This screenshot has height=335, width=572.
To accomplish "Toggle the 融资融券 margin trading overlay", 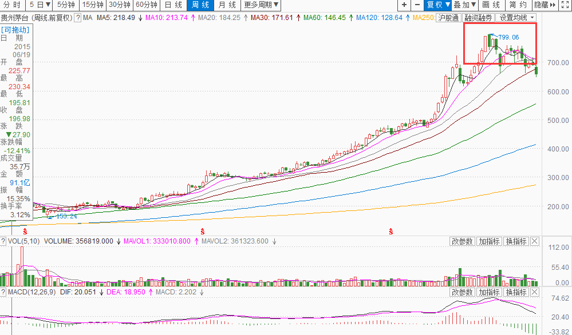I will [x=478, y=18].
